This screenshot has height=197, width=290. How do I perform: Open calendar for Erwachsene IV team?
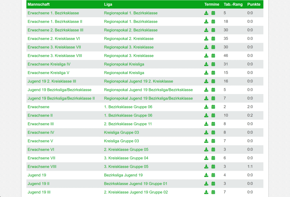click(213, 132)
